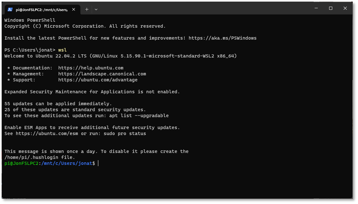Select the pi@JonFSLPC2 tab title
Screen dimensions: 358x204
(42, 10)
